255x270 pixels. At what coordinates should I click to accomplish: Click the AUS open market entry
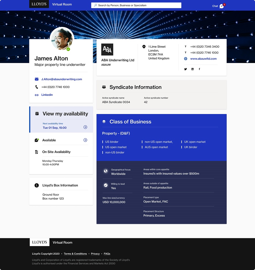[156, 147]
